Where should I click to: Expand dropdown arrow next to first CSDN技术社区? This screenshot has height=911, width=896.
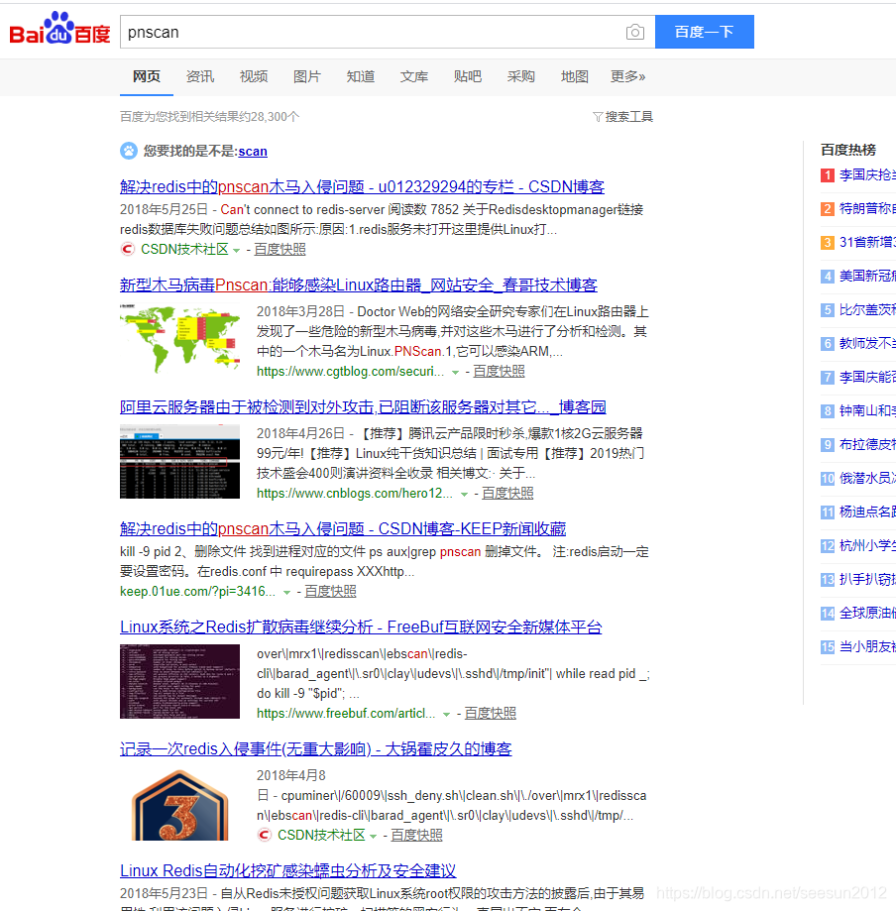pos(237,251)
